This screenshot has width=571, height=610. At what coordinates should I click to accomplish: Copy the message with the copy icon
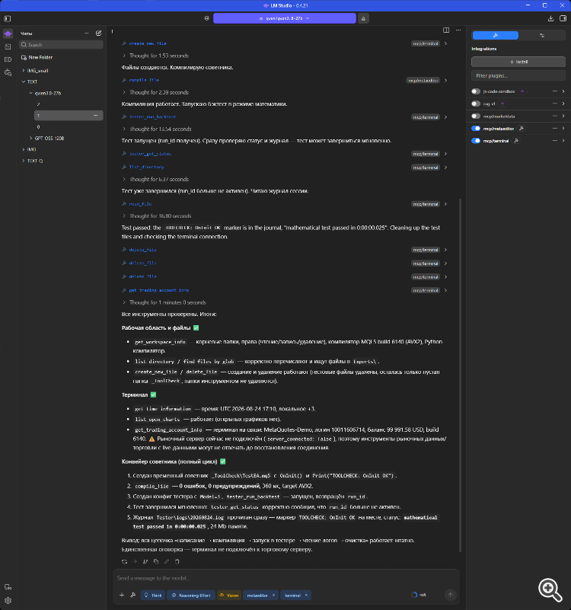[x=156, y=561]
